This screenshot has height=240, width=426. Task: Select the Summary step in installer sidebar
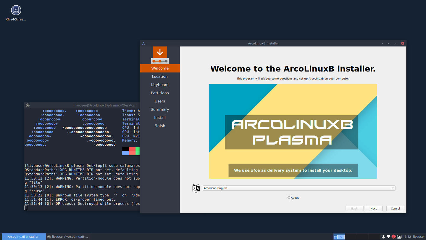(160, 109)
